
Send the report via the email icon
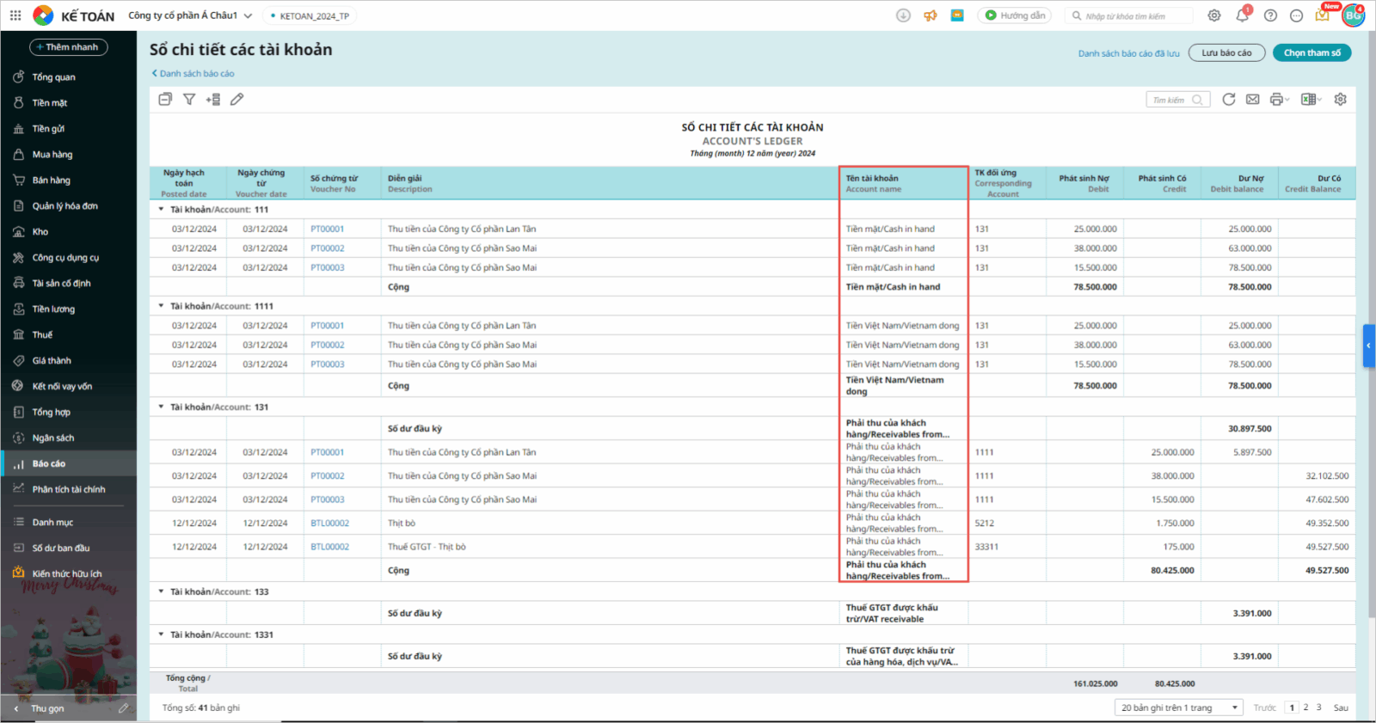click(1253, 100)
